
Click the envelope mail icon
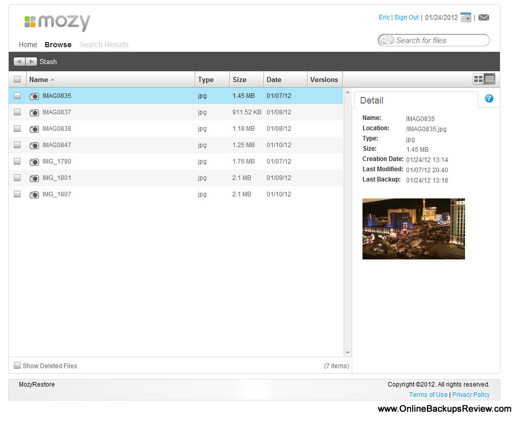click(483, 17)
